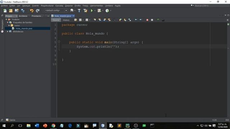
Task: Click the Last Edit editor toolbar icon
Action: tap(75, 20)
